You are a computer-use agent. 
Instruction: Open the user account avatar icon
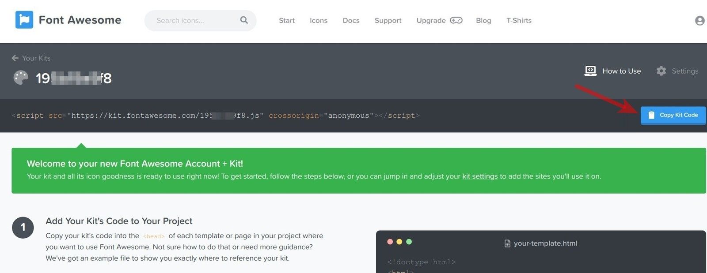click(700, 20)
